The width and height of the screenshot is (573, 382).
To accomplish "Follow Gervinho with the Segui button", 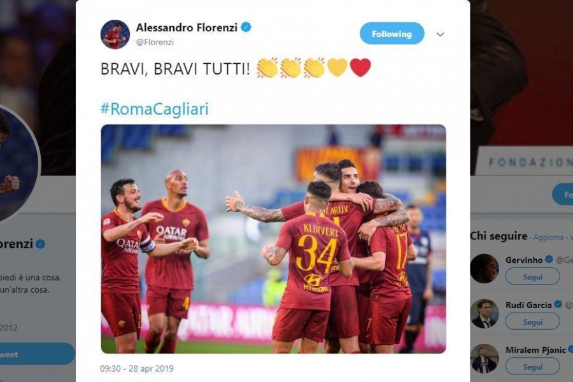I will 532,277.
